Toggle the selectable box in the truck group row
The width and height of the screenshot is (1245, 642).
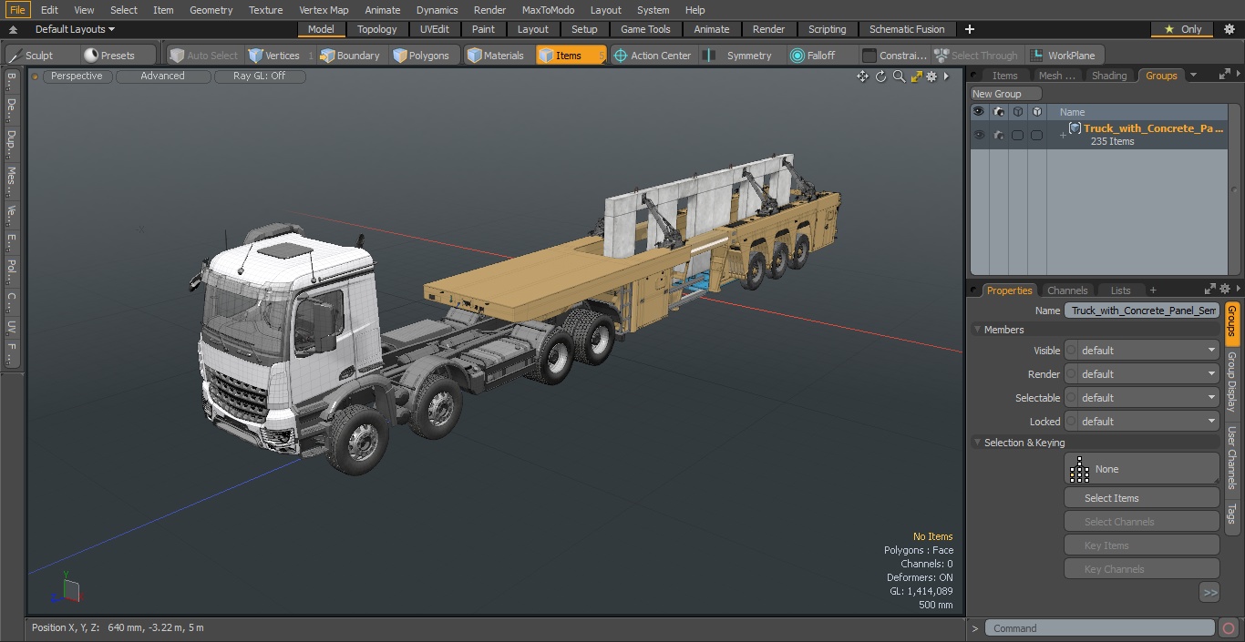coord(1017,135)
